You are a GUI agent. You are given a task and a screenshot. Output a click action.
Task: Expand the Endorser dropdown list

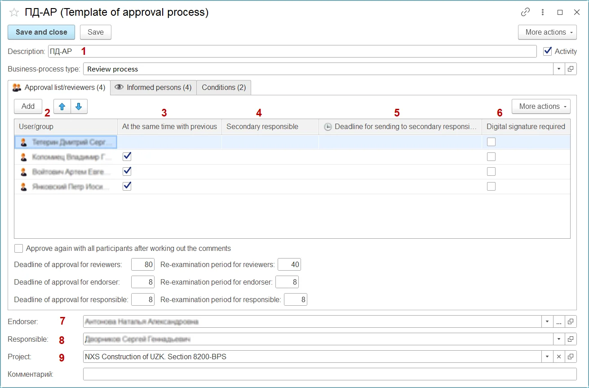click(x=547, y=322)
